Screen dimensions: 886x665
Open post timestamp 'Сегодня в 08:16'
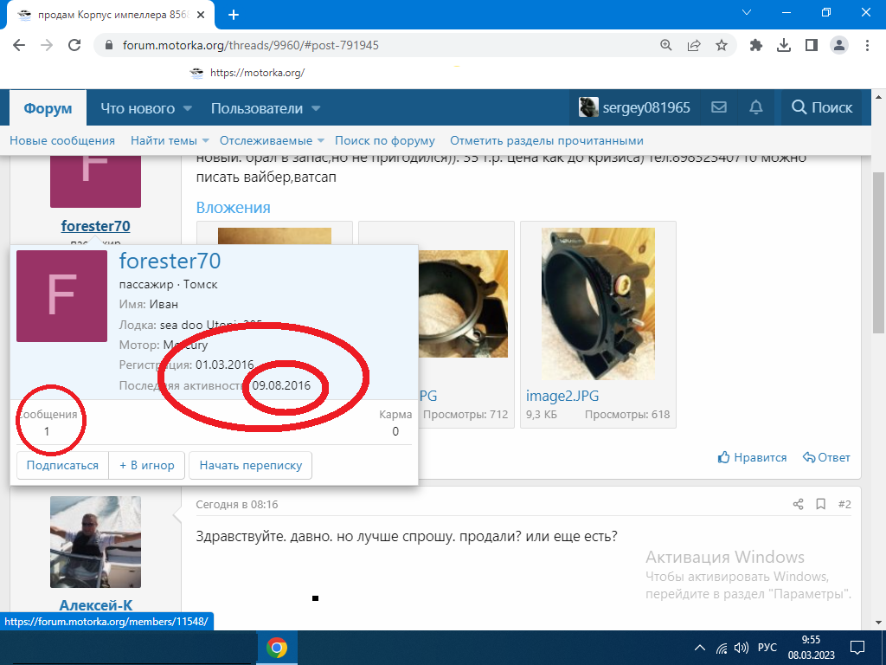click(237, 504)
